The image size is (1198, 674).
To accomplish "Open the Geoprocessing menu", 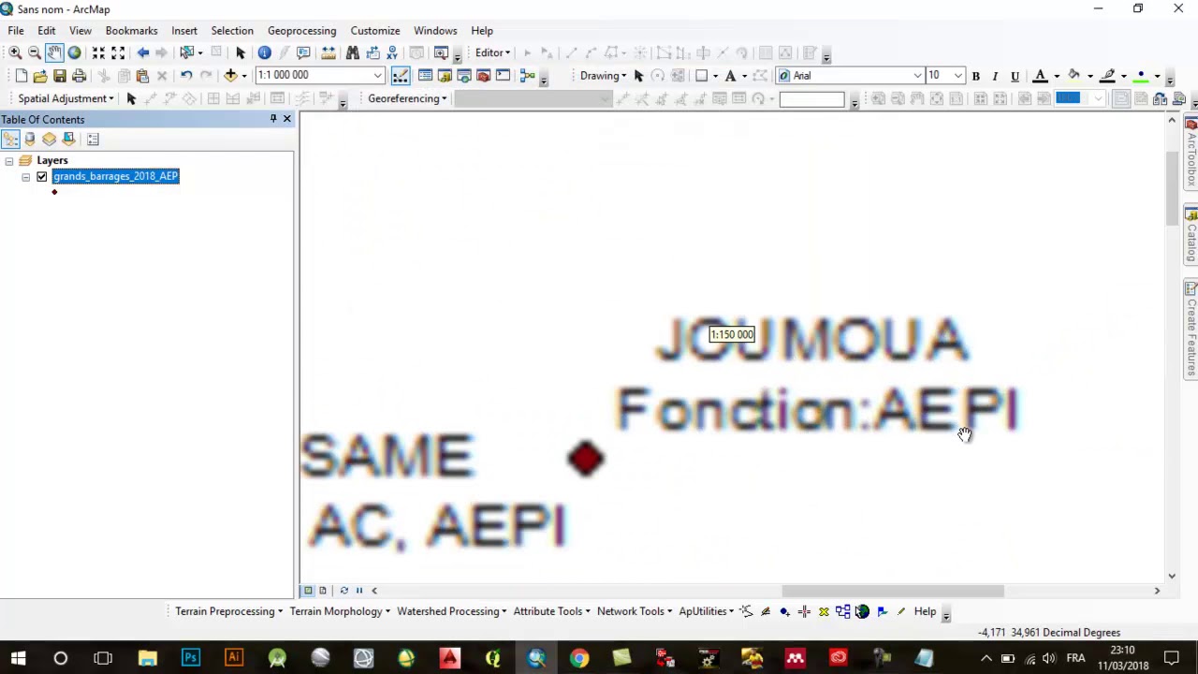I will coord(301,31).
